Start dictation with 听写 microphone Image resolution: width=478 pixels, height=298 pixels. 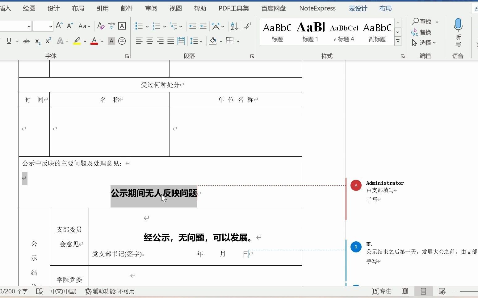(x=458, y=32)
